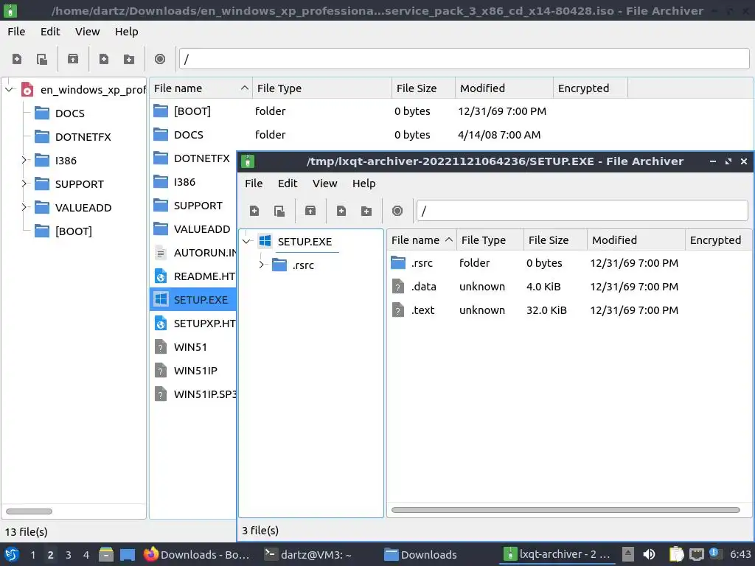
Task: Open Firefox Downloads taskbar entry
Action: [198, 554]
